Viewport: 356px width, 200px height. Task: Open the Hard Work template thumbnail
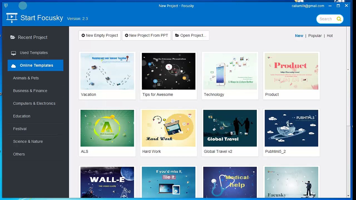point(169,128)
